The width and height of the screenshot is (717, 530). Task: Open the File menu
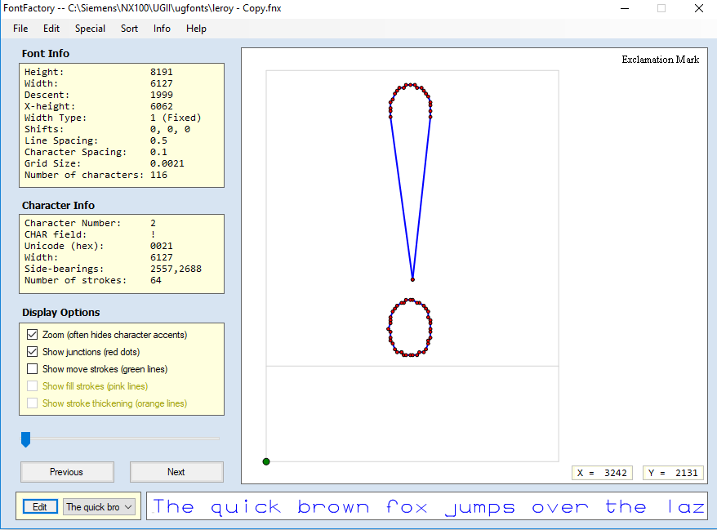click(20, 28)
